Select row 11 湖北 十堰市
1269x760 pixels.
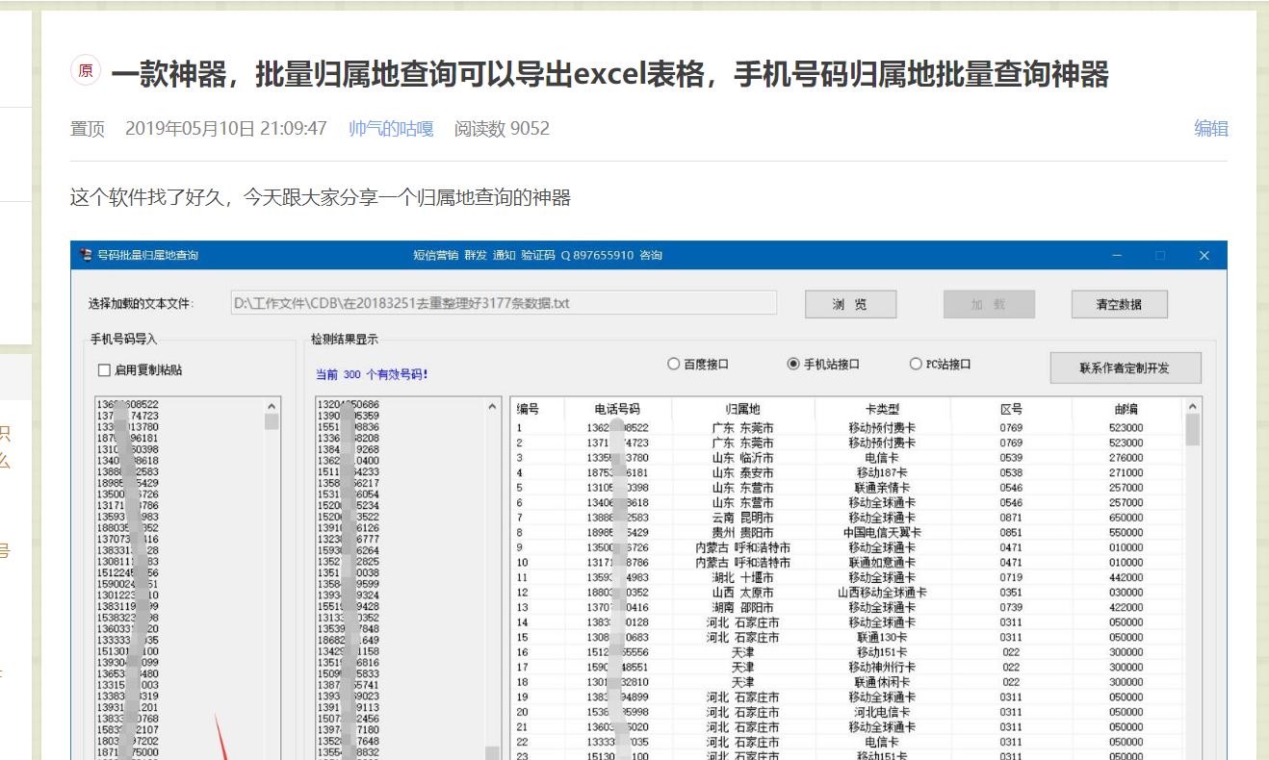(847, 577)
